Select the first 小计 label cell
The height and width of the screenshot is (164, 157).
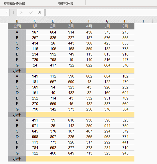pos(17,71)
